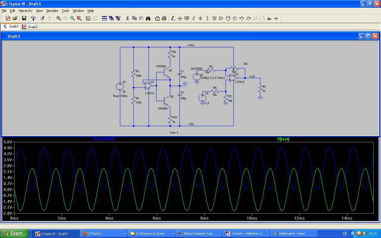This screenshot has width=381, height=238.
Task: Open the Simulate menu
Action: click(52, 11)
